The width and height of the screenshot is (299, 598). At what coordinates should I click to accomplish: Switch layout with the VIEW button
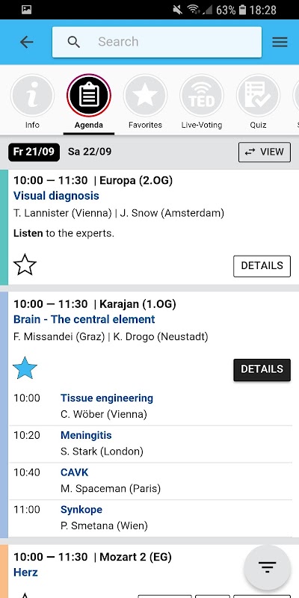click(265, 152)
